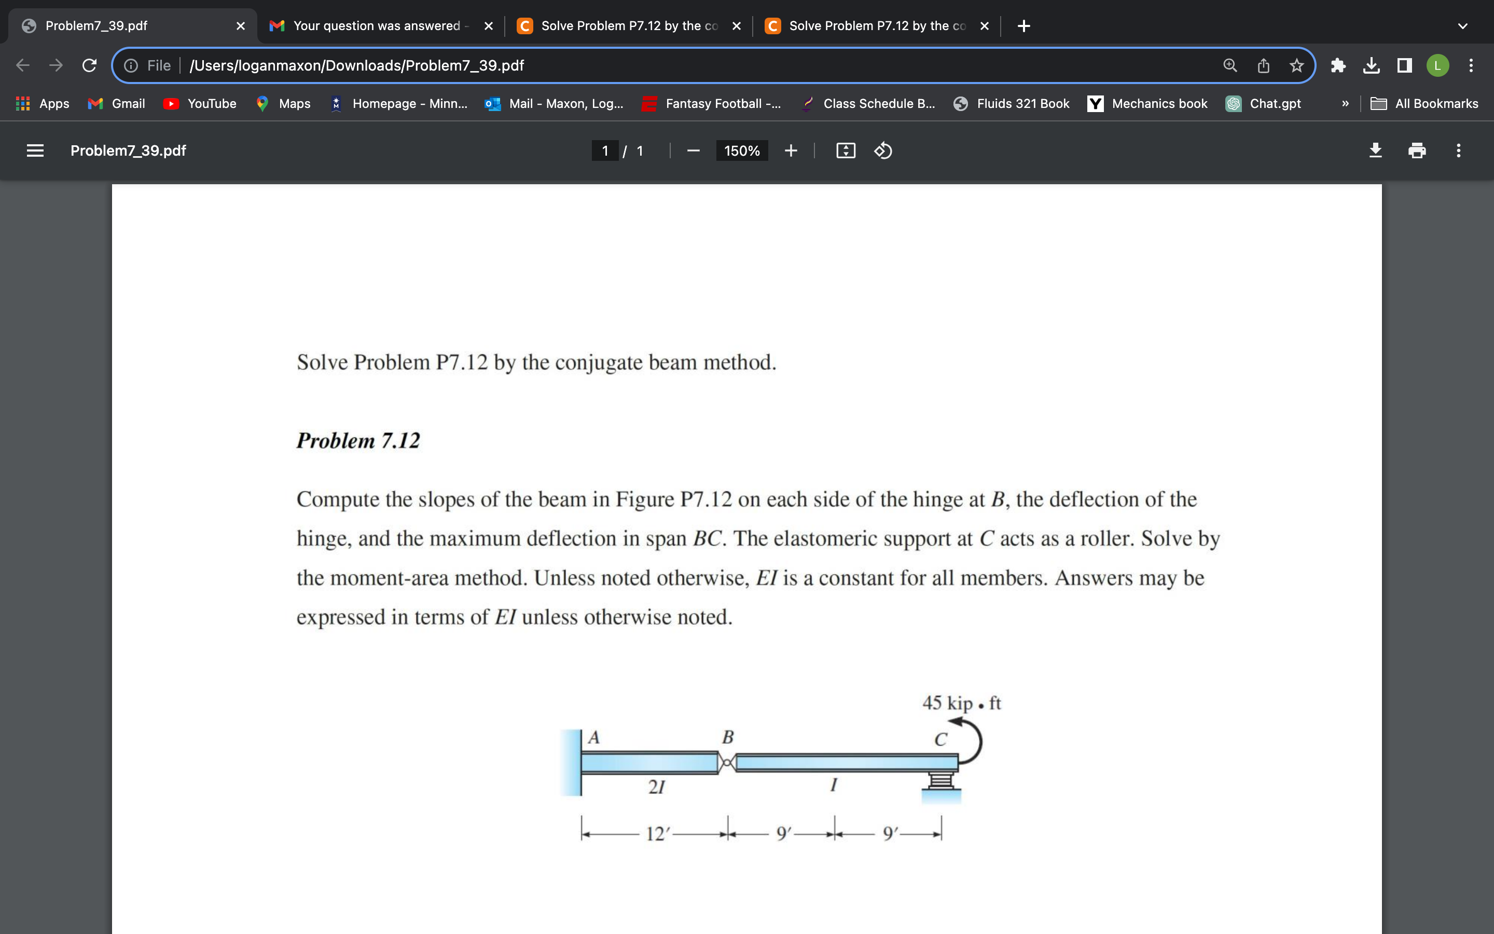Screen dimensions: 1494x934
Task: Expand hidden bookmarks chevron
Action: (x=1345, y=104)
